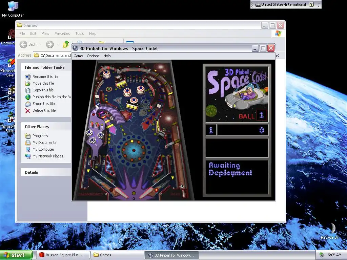Open the DataWa desktop shortcut
This screenshot has height=260, width=347.
[8, 37]
